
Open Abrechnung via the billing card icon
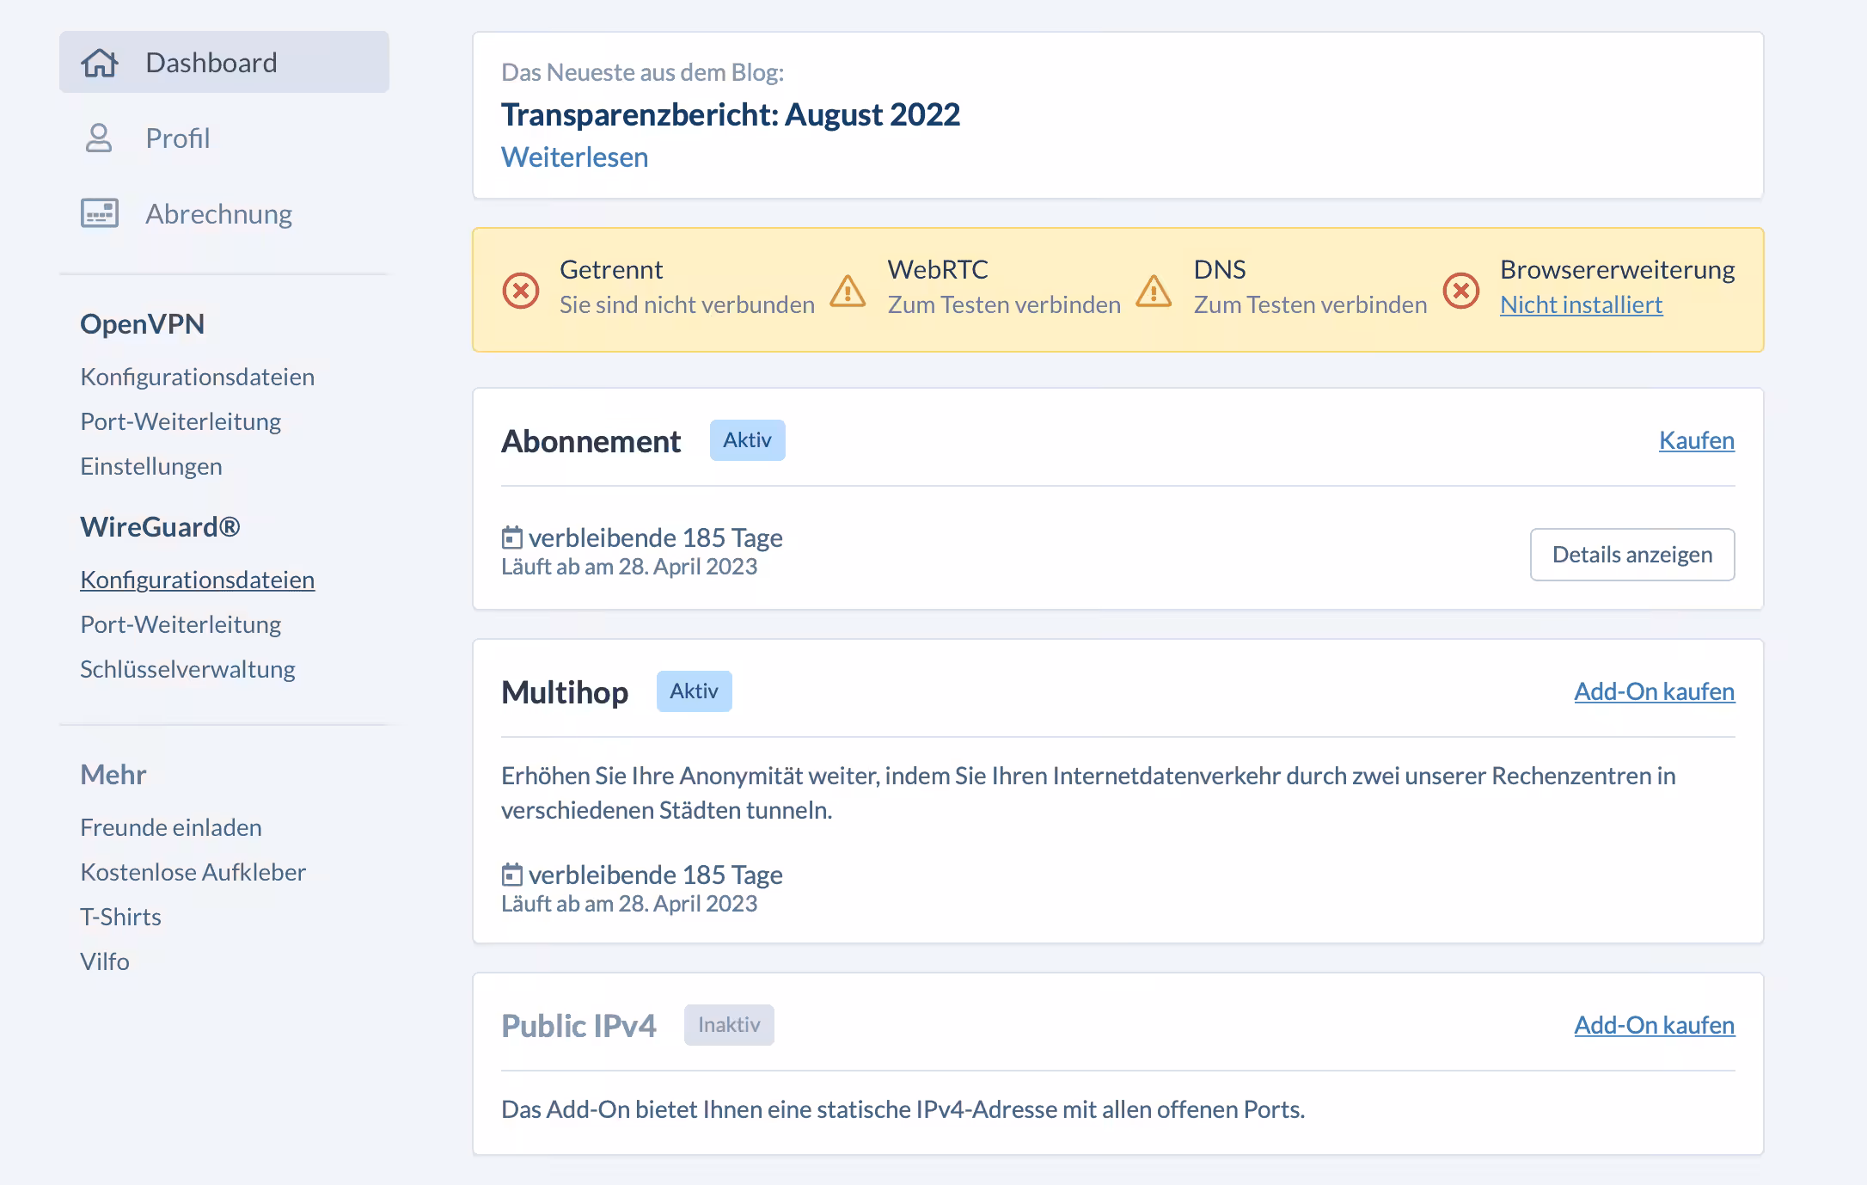[99, 213]
